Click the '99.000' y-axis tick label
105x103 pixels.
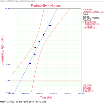tap(8, 9)
